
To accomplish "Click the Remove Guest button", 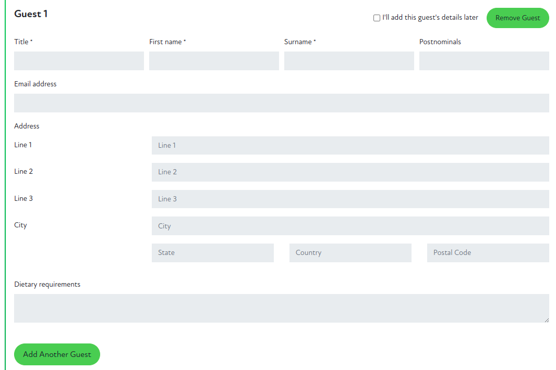I will pos(517,18).
